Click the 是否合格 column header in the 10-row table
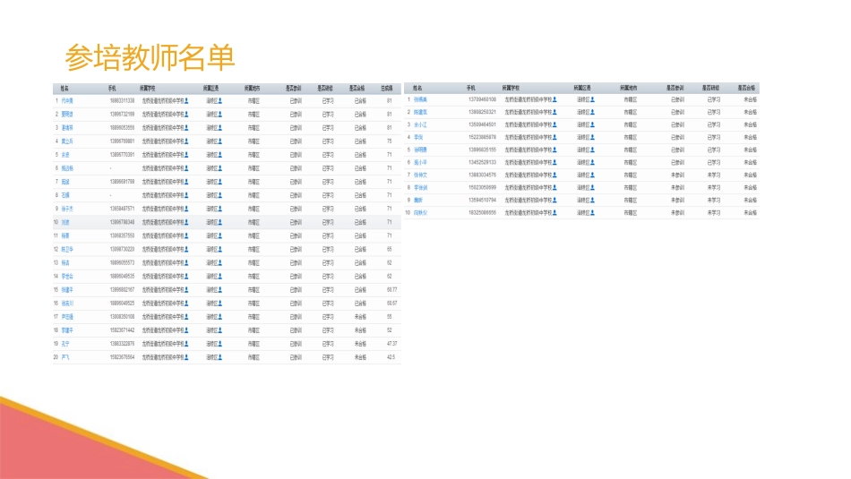The width and height of the screenshot is (851, 479). pyautogui.click(x=747, y=88)
